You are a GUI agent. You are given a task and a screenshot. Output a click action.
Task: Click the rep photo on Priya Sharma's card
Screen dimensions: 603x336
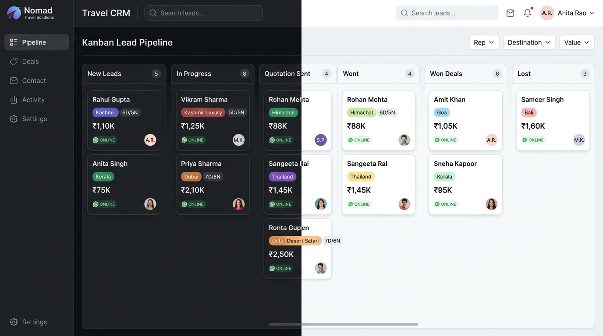tap(239, 204)
